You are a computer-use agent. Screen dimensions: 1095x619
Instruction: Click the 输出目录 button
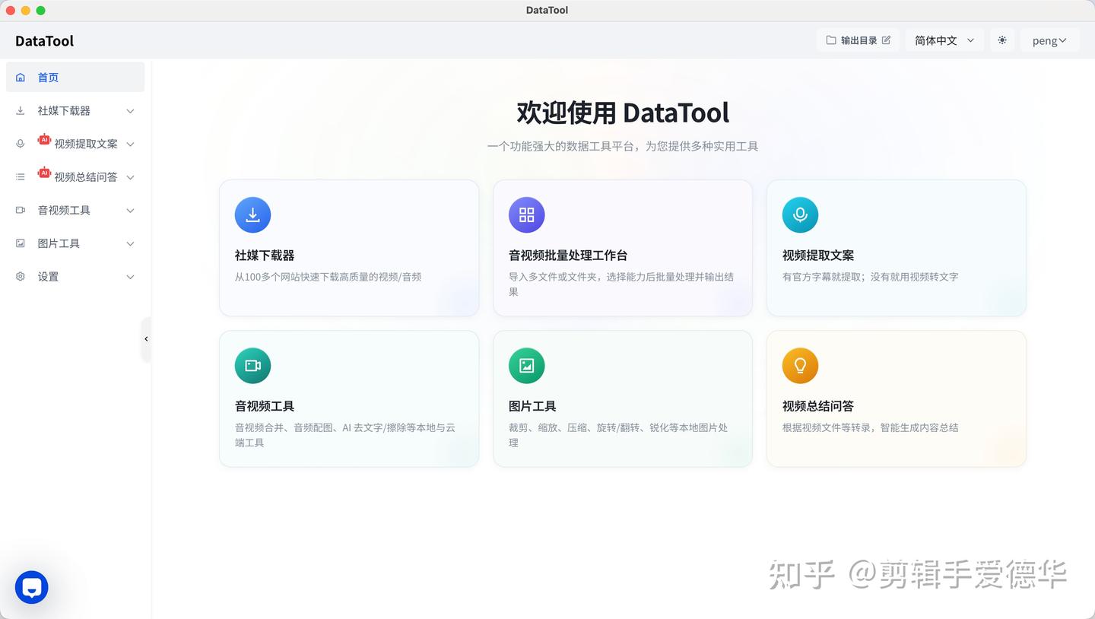click(x=859, y=40)
